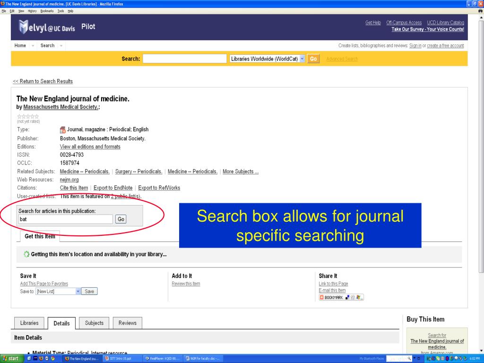Screen dimensions: 484x363
Task: Click Export to EndNote link
Action: point(113,188)
